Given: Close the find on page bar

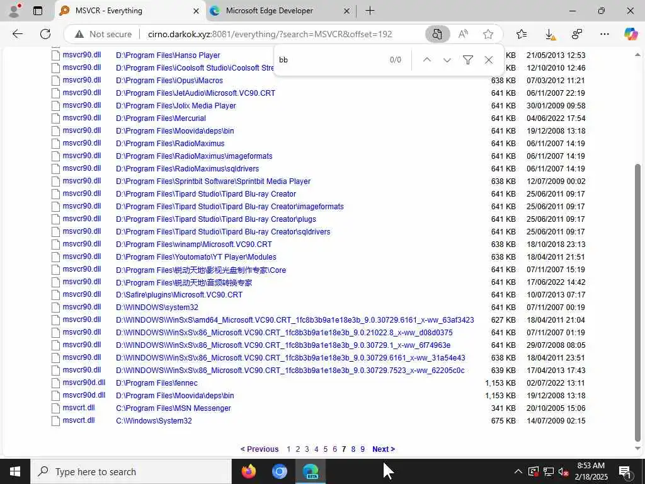Looking at the screenshot, I should click(489, 60).
